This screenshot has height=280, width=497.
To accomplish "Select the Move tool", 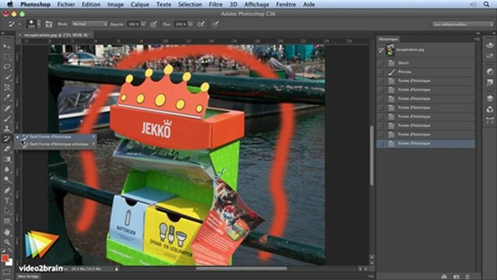I will pos(7,47).
